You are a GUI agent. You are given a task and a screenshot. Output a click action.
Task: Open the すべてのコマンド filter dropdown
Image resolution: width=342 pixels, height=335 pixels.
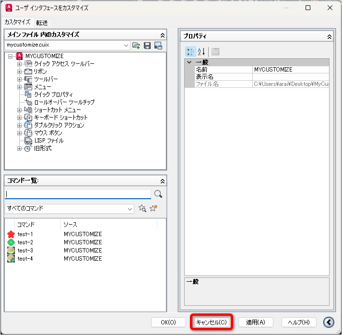point(130,209)
